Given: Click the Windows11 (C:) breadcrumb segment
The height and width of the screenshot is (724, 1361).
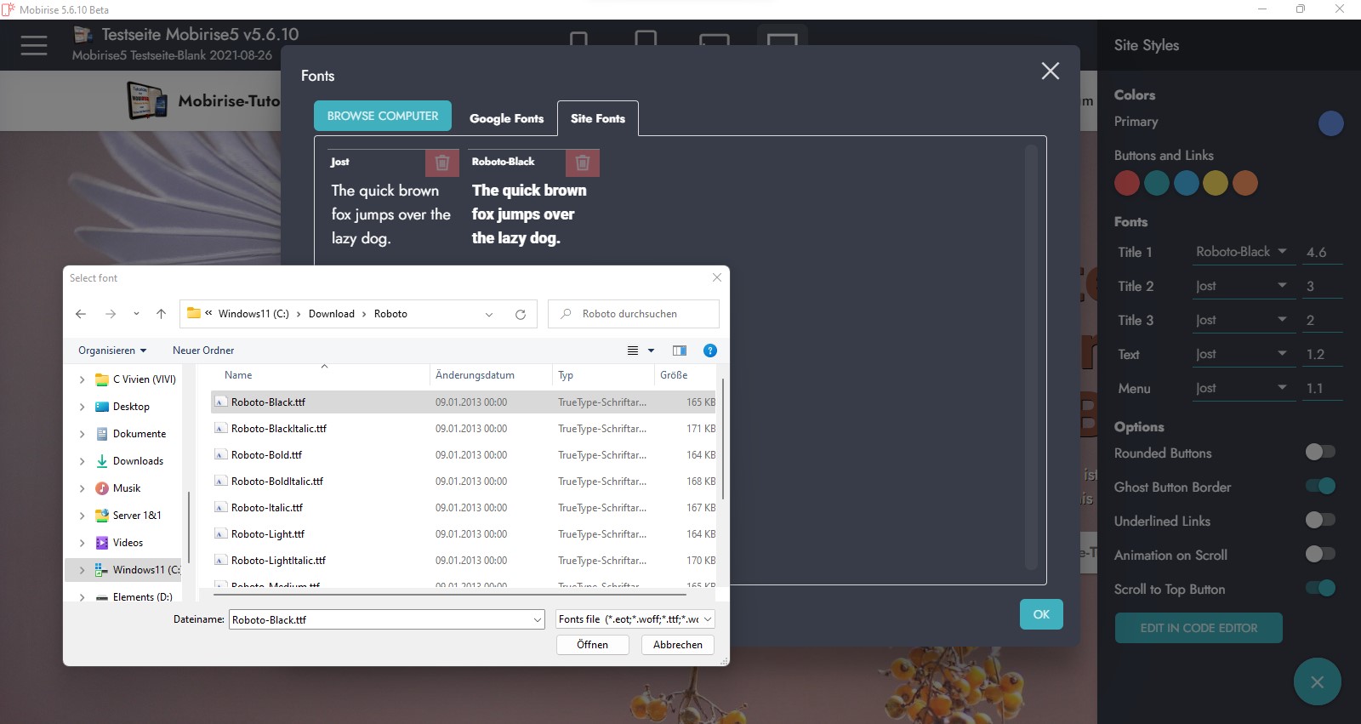Looking at the screenshot, I should (x=253, y=314).
